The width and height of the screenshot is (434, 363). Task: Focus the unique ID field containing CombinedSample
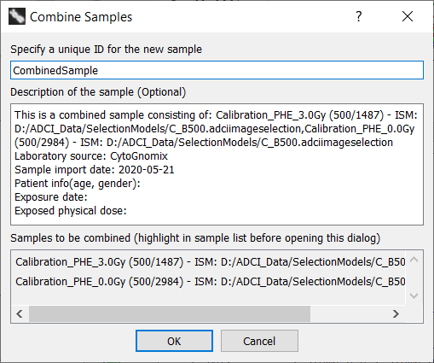(217, 70)
